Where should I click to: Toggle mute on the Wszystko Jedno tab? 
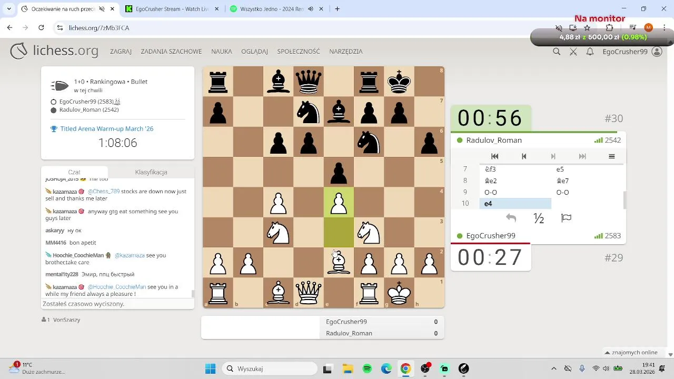(x=311, y=9)
